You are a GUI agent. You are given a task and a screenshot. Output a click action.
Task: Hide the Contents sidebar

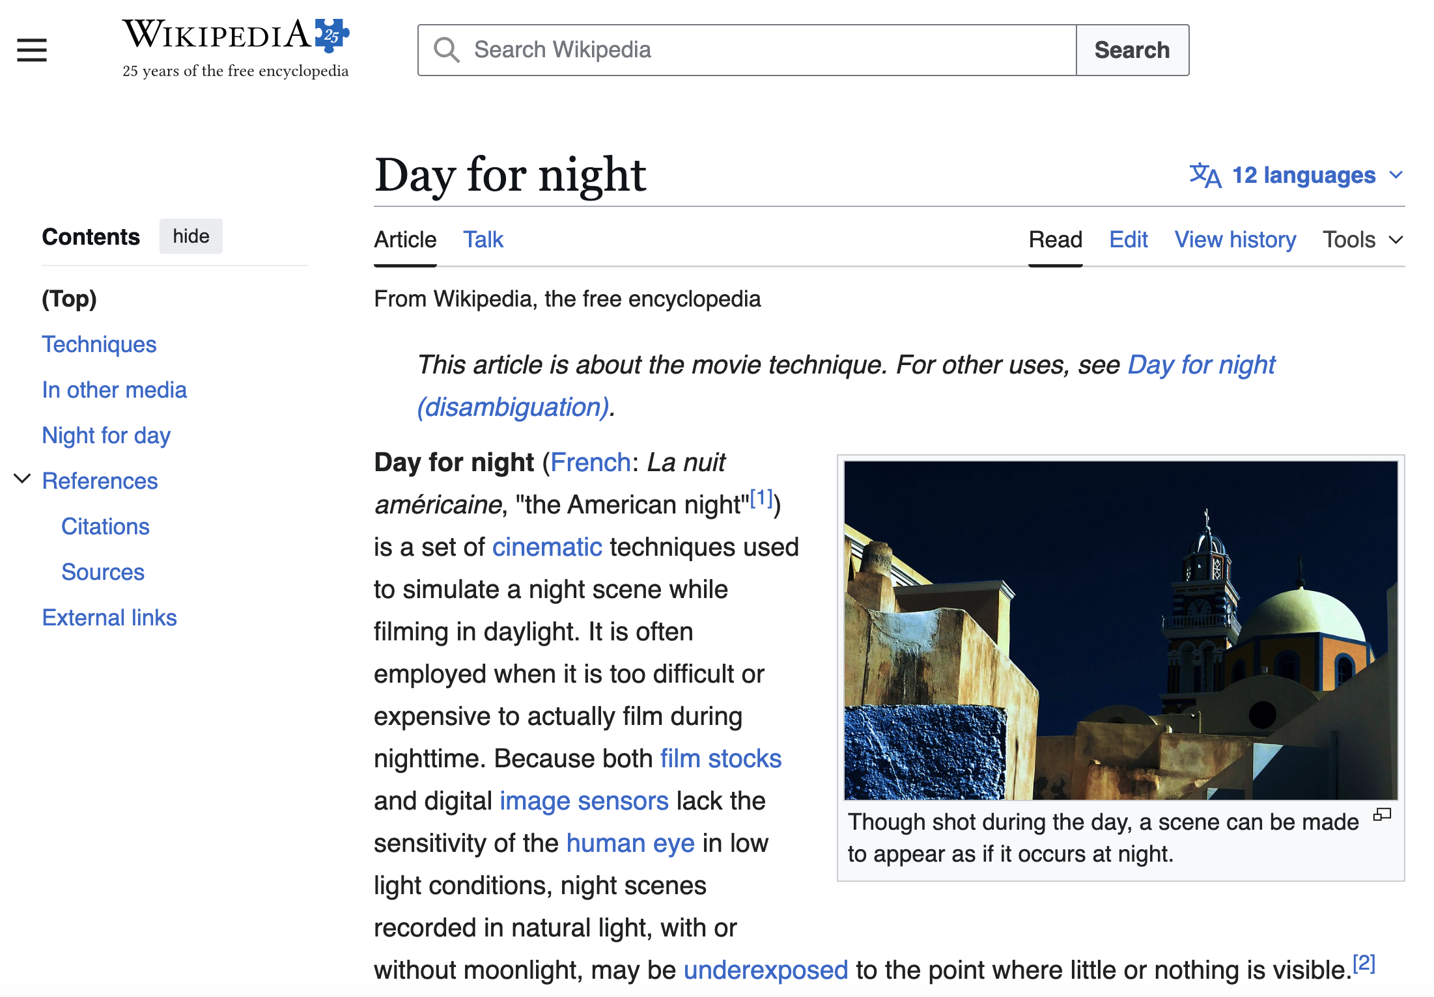click(191, 236)
